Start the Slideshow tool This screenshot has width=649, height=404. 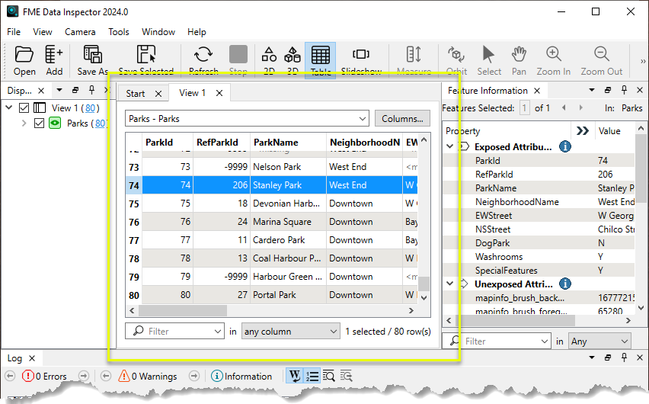click(361, 59)
